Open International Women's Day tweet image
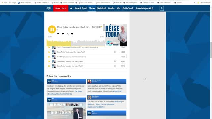Image resolution: width=212 pixels, height=119 pixels. point(66,111)
